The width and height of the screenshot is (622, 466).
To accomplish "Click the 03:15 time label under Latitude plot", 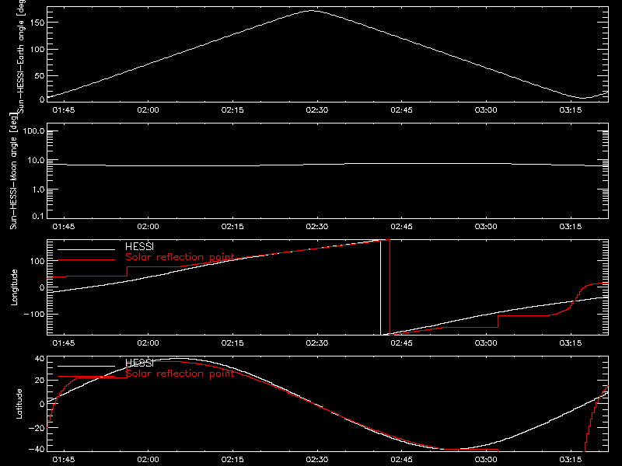I will click(571, 460).
